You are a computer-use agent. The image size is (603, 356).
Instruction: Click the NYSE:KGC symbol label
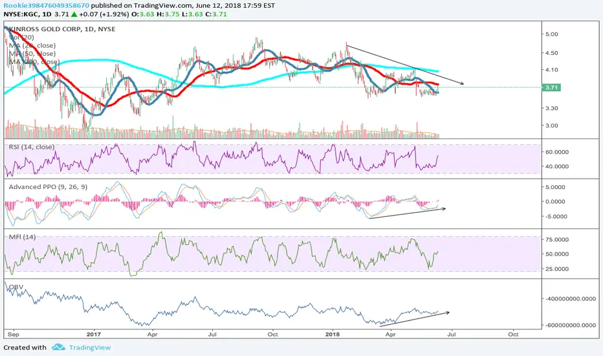(21, 14)
